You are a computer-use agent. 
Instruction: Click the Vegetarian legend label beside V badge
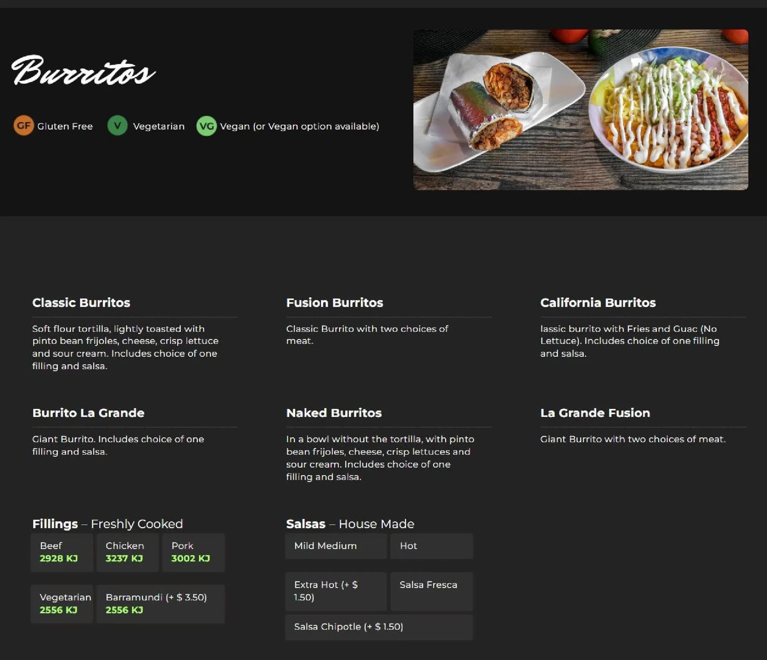point(159,126)
